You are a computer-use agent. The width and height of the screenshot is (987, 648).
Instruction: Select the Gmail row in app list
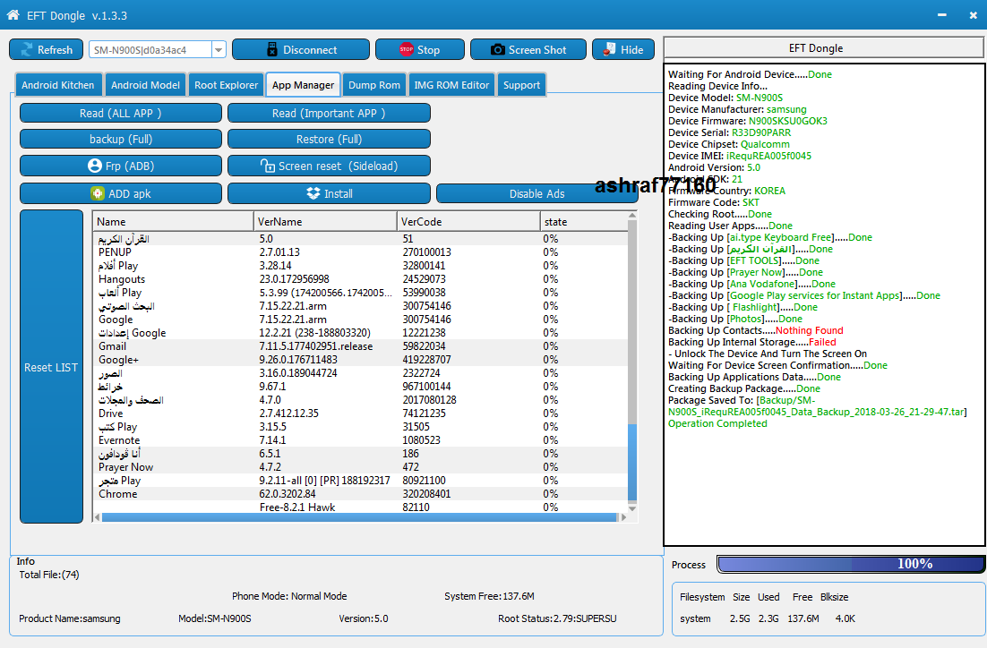(x=361, y=346)
